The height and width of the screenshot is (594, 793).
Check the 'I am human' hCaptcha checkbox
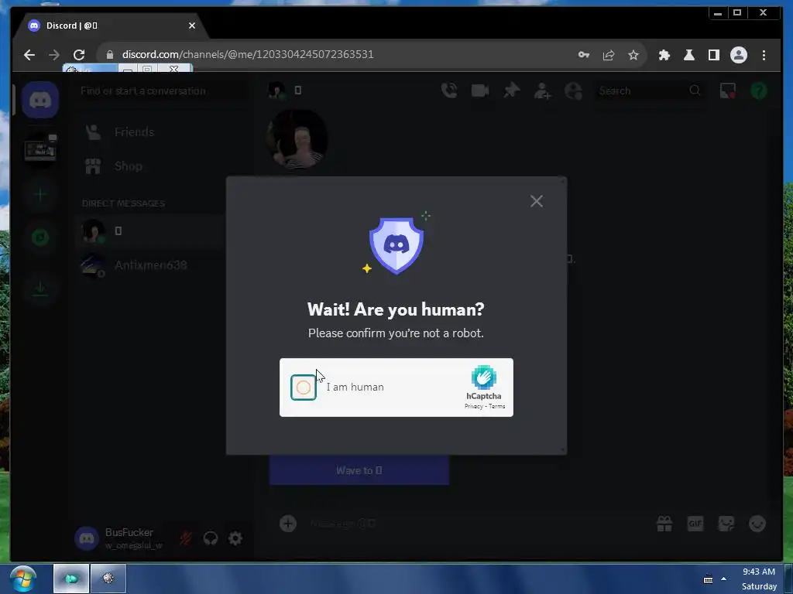click(304, 387)
